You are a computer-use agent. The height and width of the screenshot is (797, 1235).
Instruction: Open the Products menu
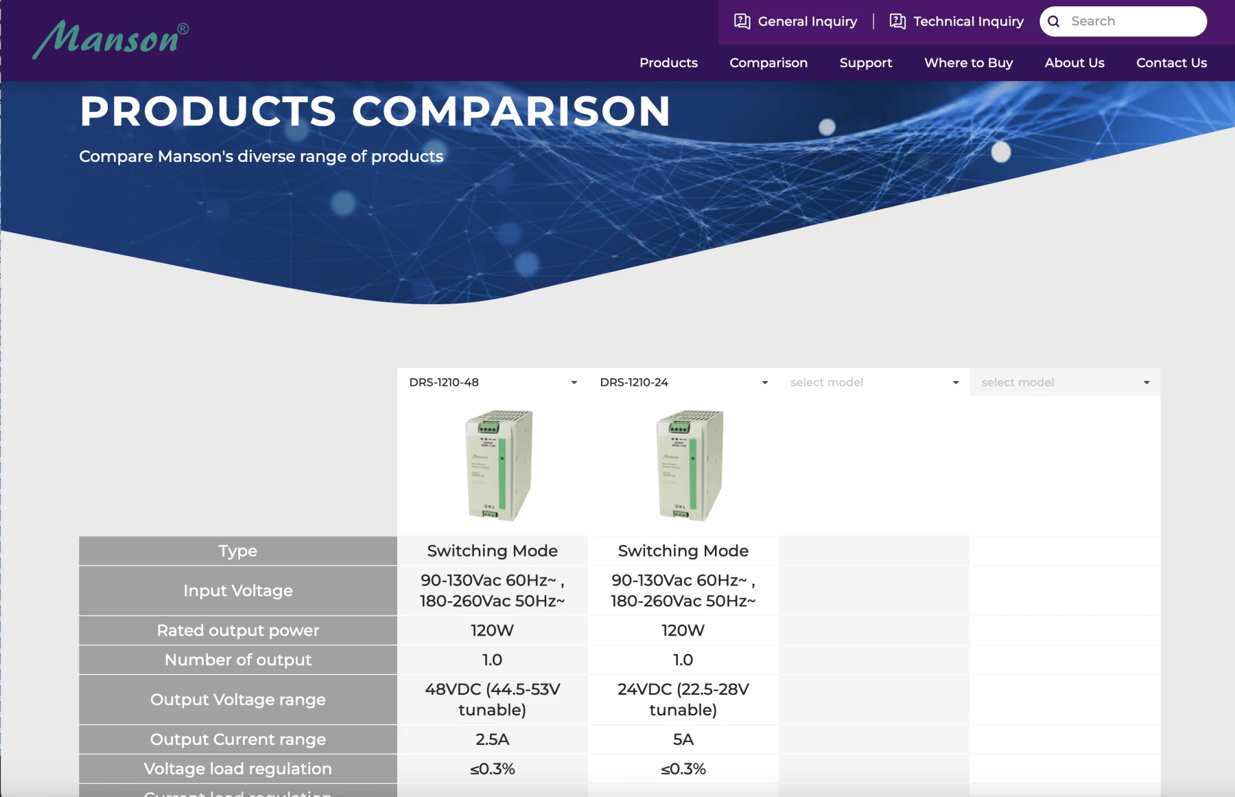point(668,62)
